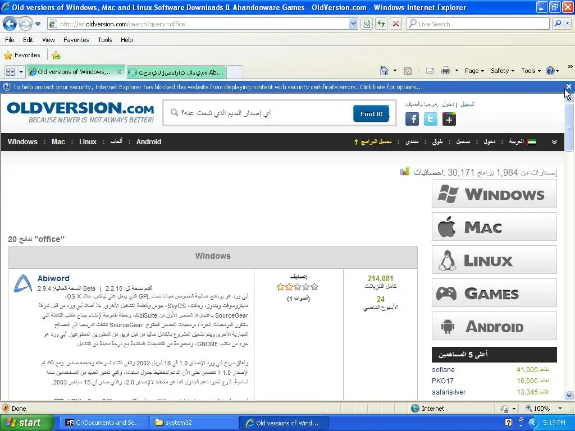Open the Abiword title link
This screenshot has width=575, height=431.
53,278
